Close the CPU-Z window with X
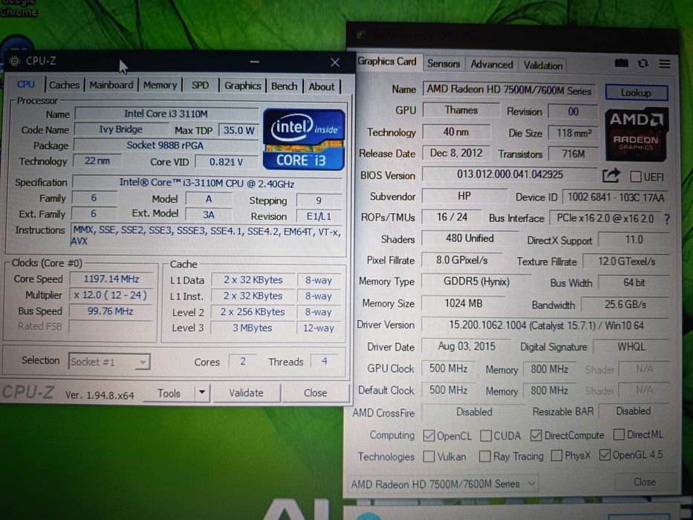Image resolution: width=693 pixels, height=520 pixels. point(335,63)
